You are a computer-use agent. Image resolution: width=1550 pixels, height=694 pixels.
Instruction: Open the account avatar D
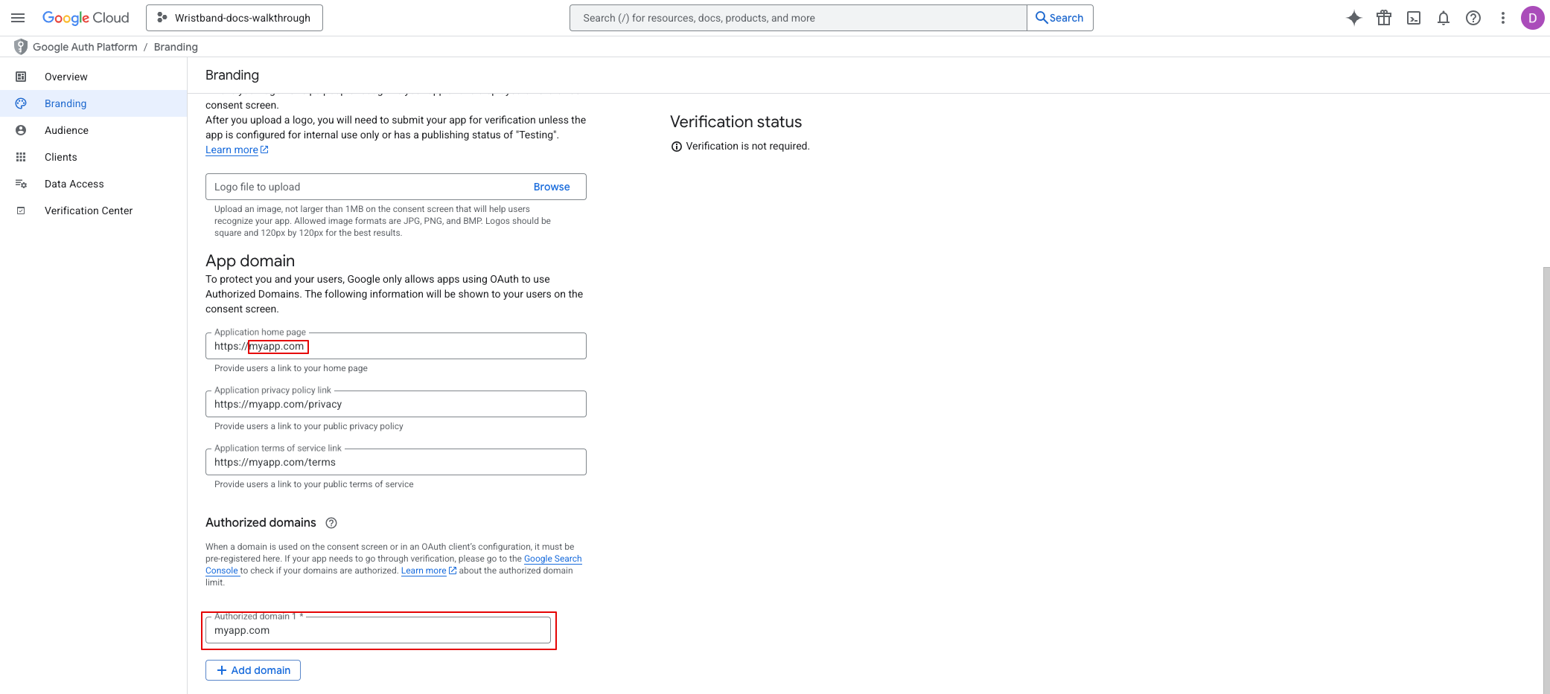(1532, 18)
